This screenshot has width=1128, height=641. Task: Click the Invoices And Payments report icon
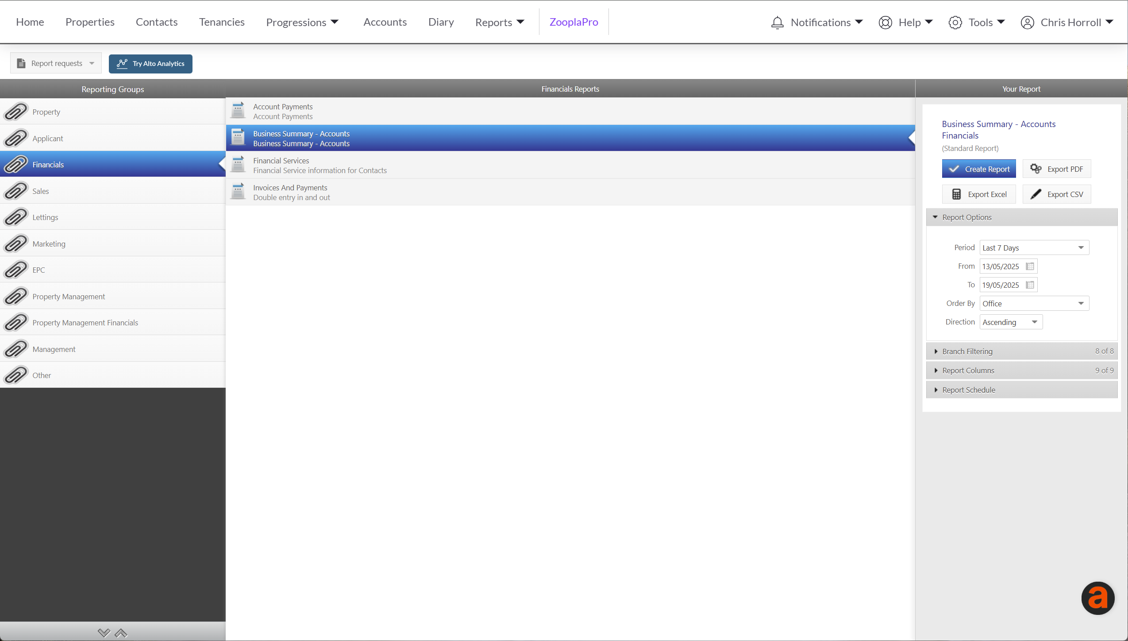[238, 192]
